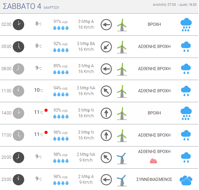199x190 pixels.
Task: Click the blue wind turbine at 20:00
Action: (121, 158)
